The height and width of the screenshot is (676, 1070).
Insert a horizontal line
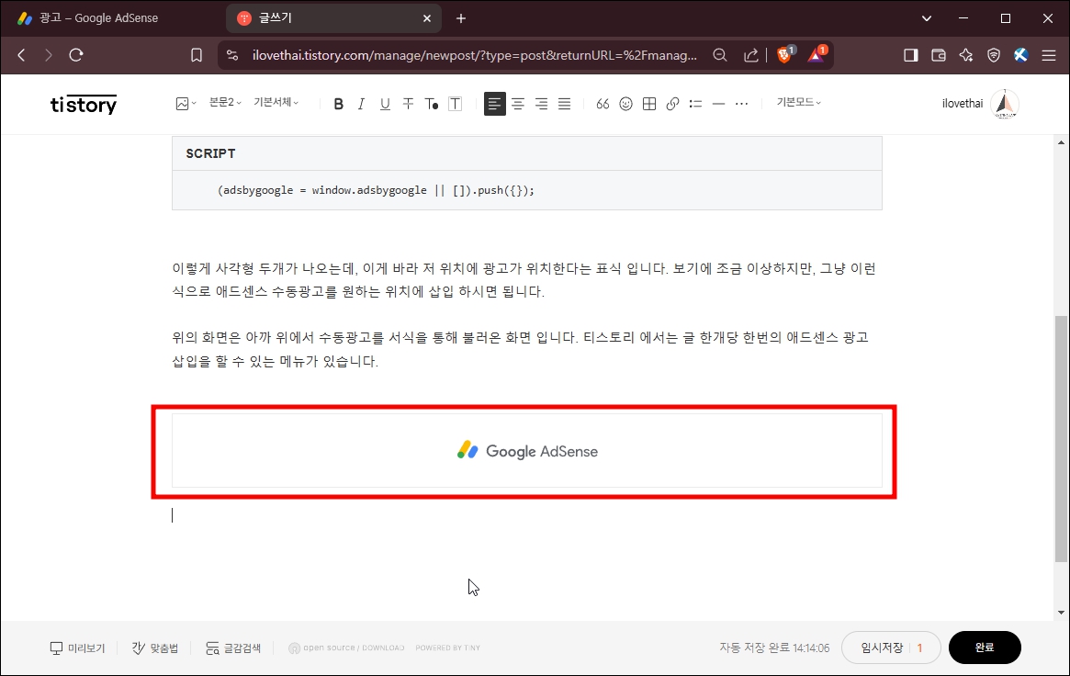[718, 103]
